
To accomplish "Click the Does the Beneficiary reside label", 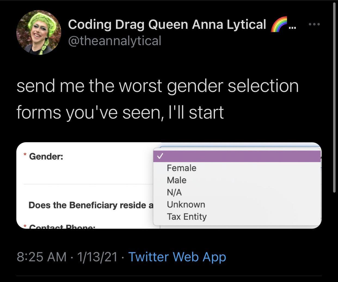I will point(91,205).
